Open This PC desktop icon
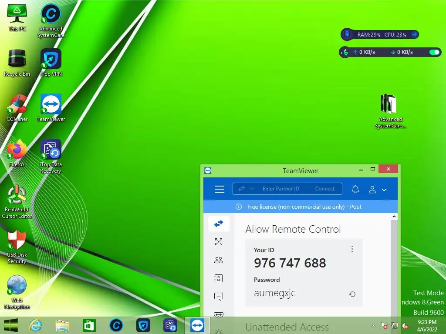Image resolution: width=446 pixels, height=334 pixels. tap(17, 17)
